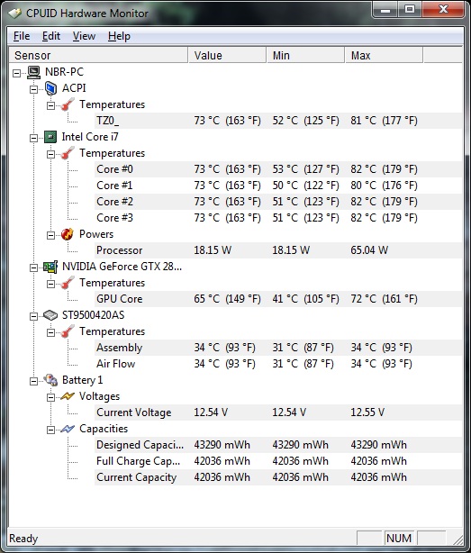Image resolution: width=471 pixels, height=553 pixels.
Task: Click the Sensor column header
Action: [x=98, y=55]
